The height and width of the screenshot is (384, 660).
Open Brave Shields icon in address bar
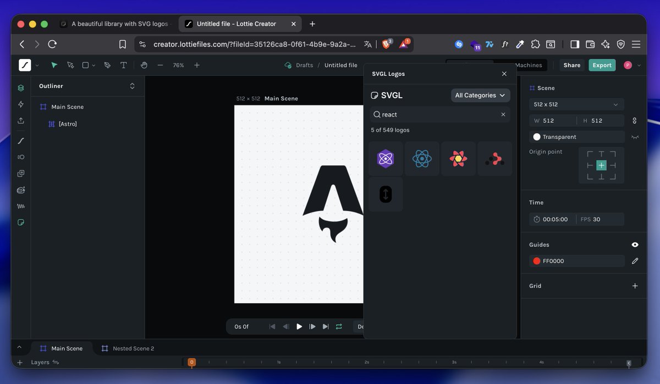pos(386,44)
